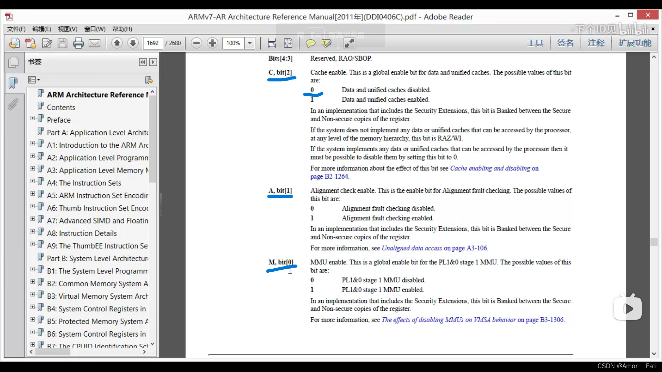Expand the B6: System Control Registers bookmark
Screen dimensions: 662x372
click(33, 332)
